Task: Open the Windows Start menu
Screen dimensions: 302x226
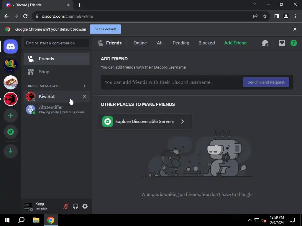Action: [7, 220]
